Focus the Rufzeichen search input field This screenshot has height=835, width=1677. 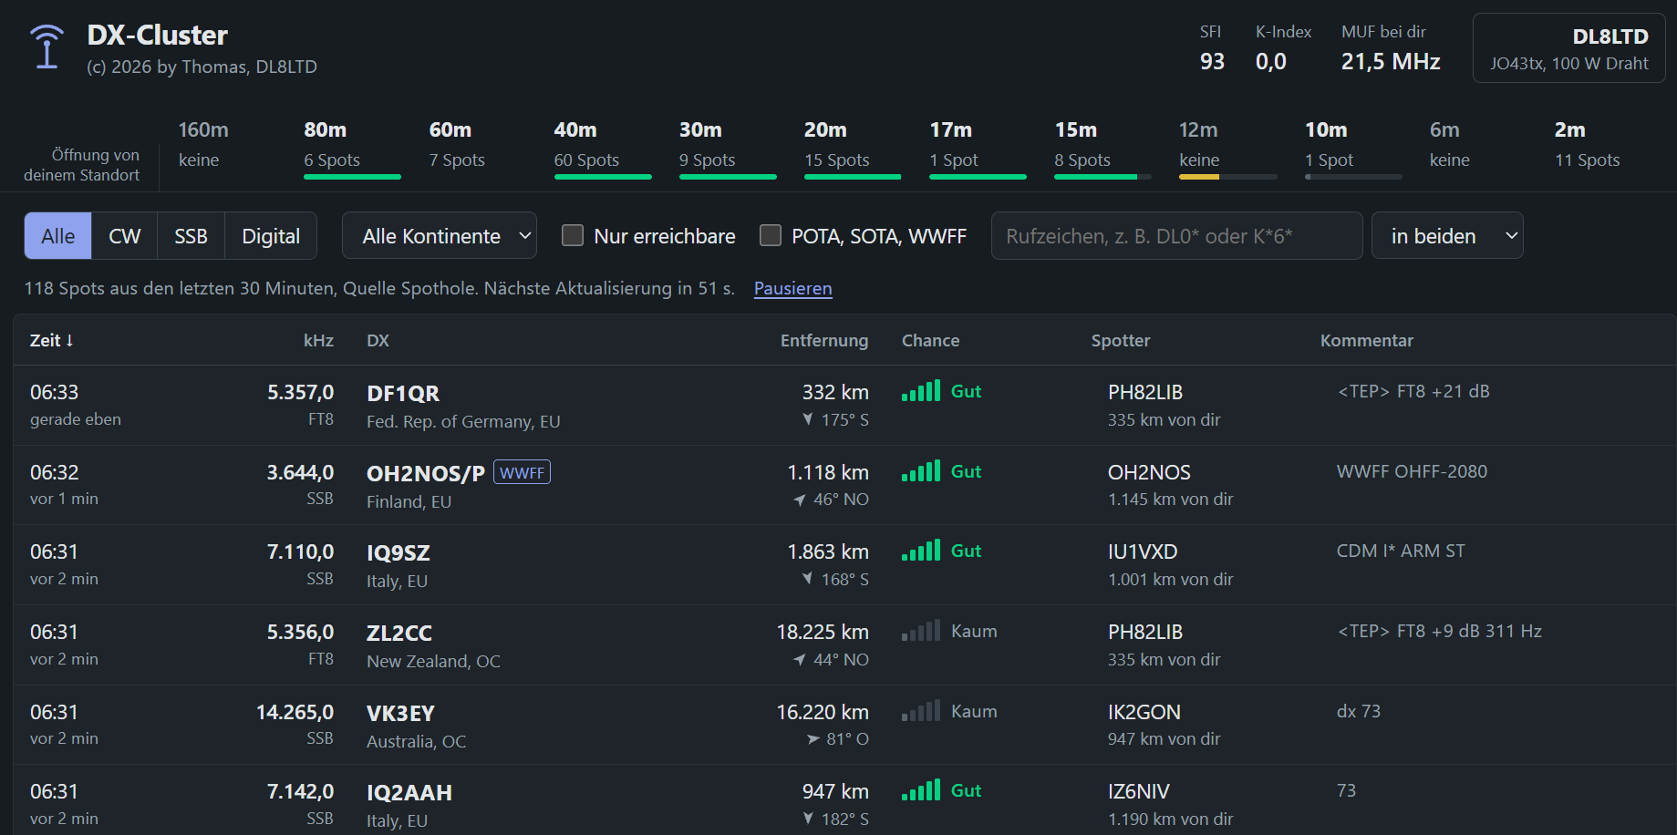point(1176,236)
